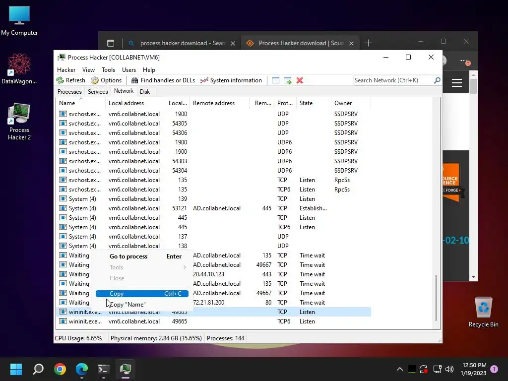
Task: Open the clock showing 12:50 PM
Action: tap(474, 369)
